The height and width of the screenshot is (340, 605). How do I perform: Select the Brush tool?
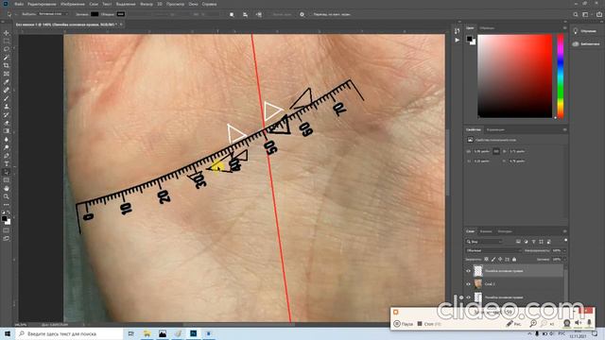[x=7, y=98]
